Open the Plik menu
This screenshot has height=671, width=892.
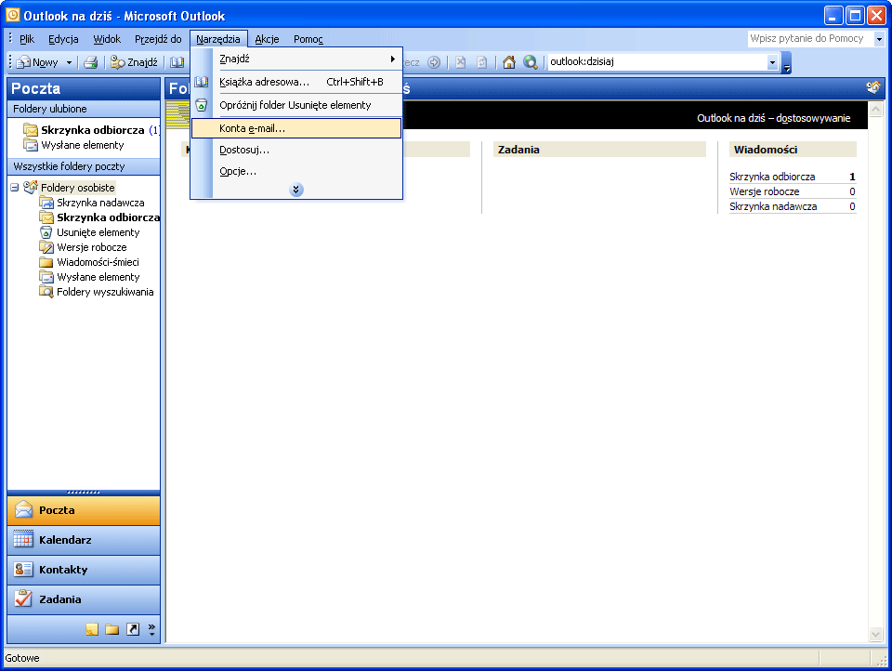tap(27, 39)
